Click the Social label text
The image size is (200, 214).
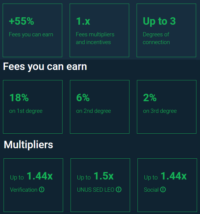click(x=151, y=190)
